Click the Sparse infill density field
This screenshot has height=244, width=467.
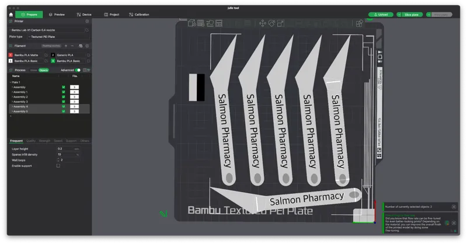(x=68, y=154)
